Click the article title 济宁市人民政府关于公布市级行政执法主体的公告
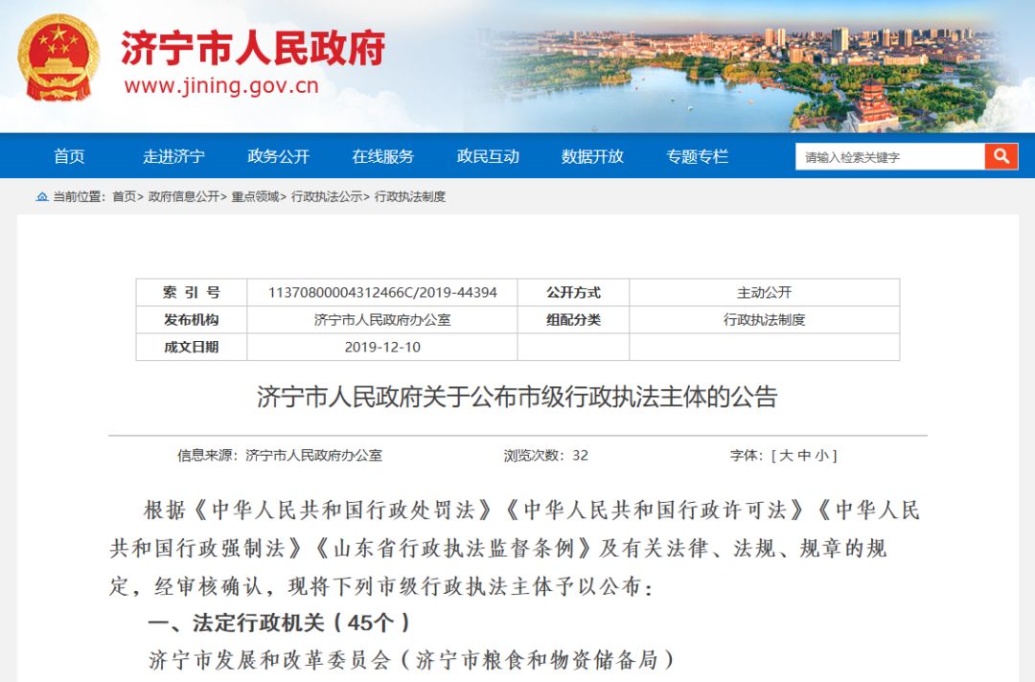This screenshot has height=682, width=1035. click(517, 398)
